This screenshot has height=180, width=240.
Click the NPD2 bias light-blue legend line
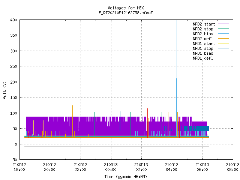pyautogui.click(x=223, y=34)
